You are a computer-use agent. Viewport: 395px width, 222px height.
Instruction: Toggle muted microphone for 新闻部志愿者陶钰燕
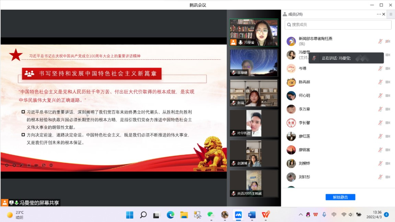pyautogui.click(x=380, y=41)
